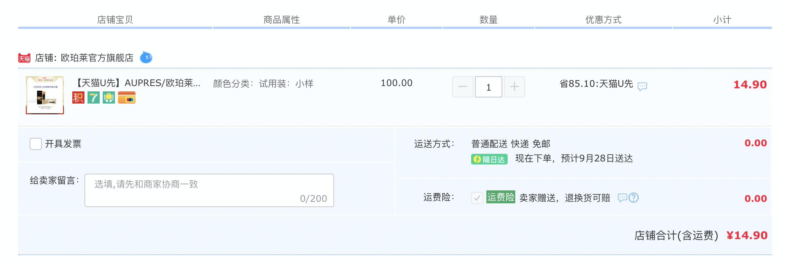Image resolution: width=787 pixels, height=265 pixels.
Task: Click the store total ¥14.90
Action: tap(747, 236)
